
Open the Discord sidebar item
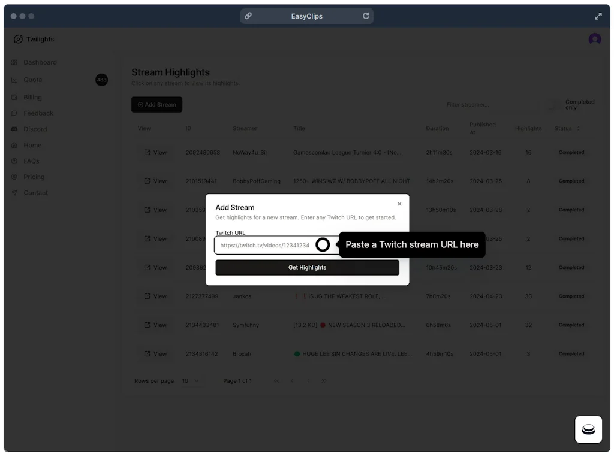click(35, 129)
